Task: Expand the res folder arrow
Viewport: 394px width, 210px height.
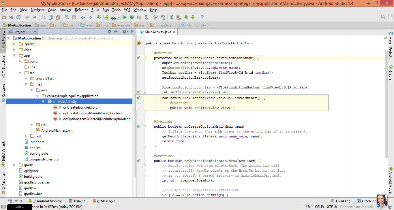Action: pos(32,125)
